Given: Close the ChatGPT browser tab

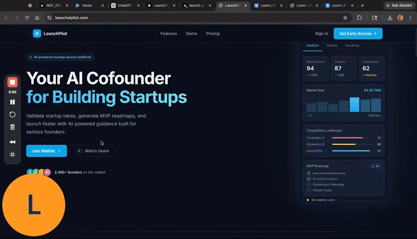Looking at the screenshot, I should click(x=138, y=5).
